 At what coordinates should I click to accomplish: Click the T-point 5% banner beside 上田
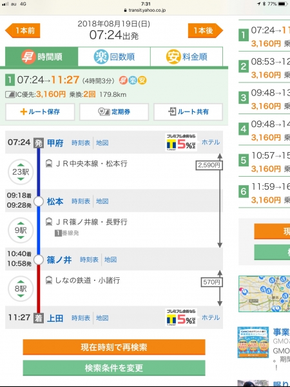(181, 317)
